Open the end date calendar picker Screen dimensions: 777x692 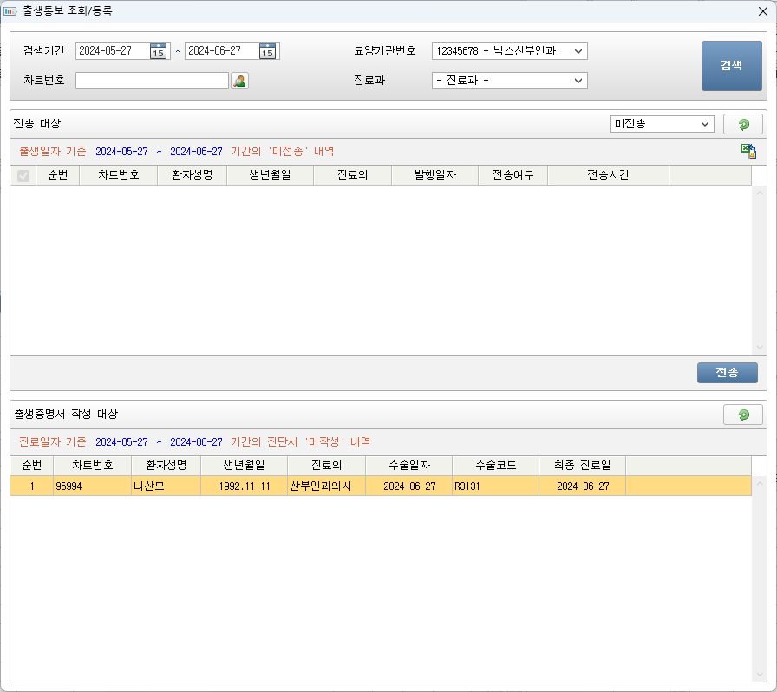tap(267, 51)
